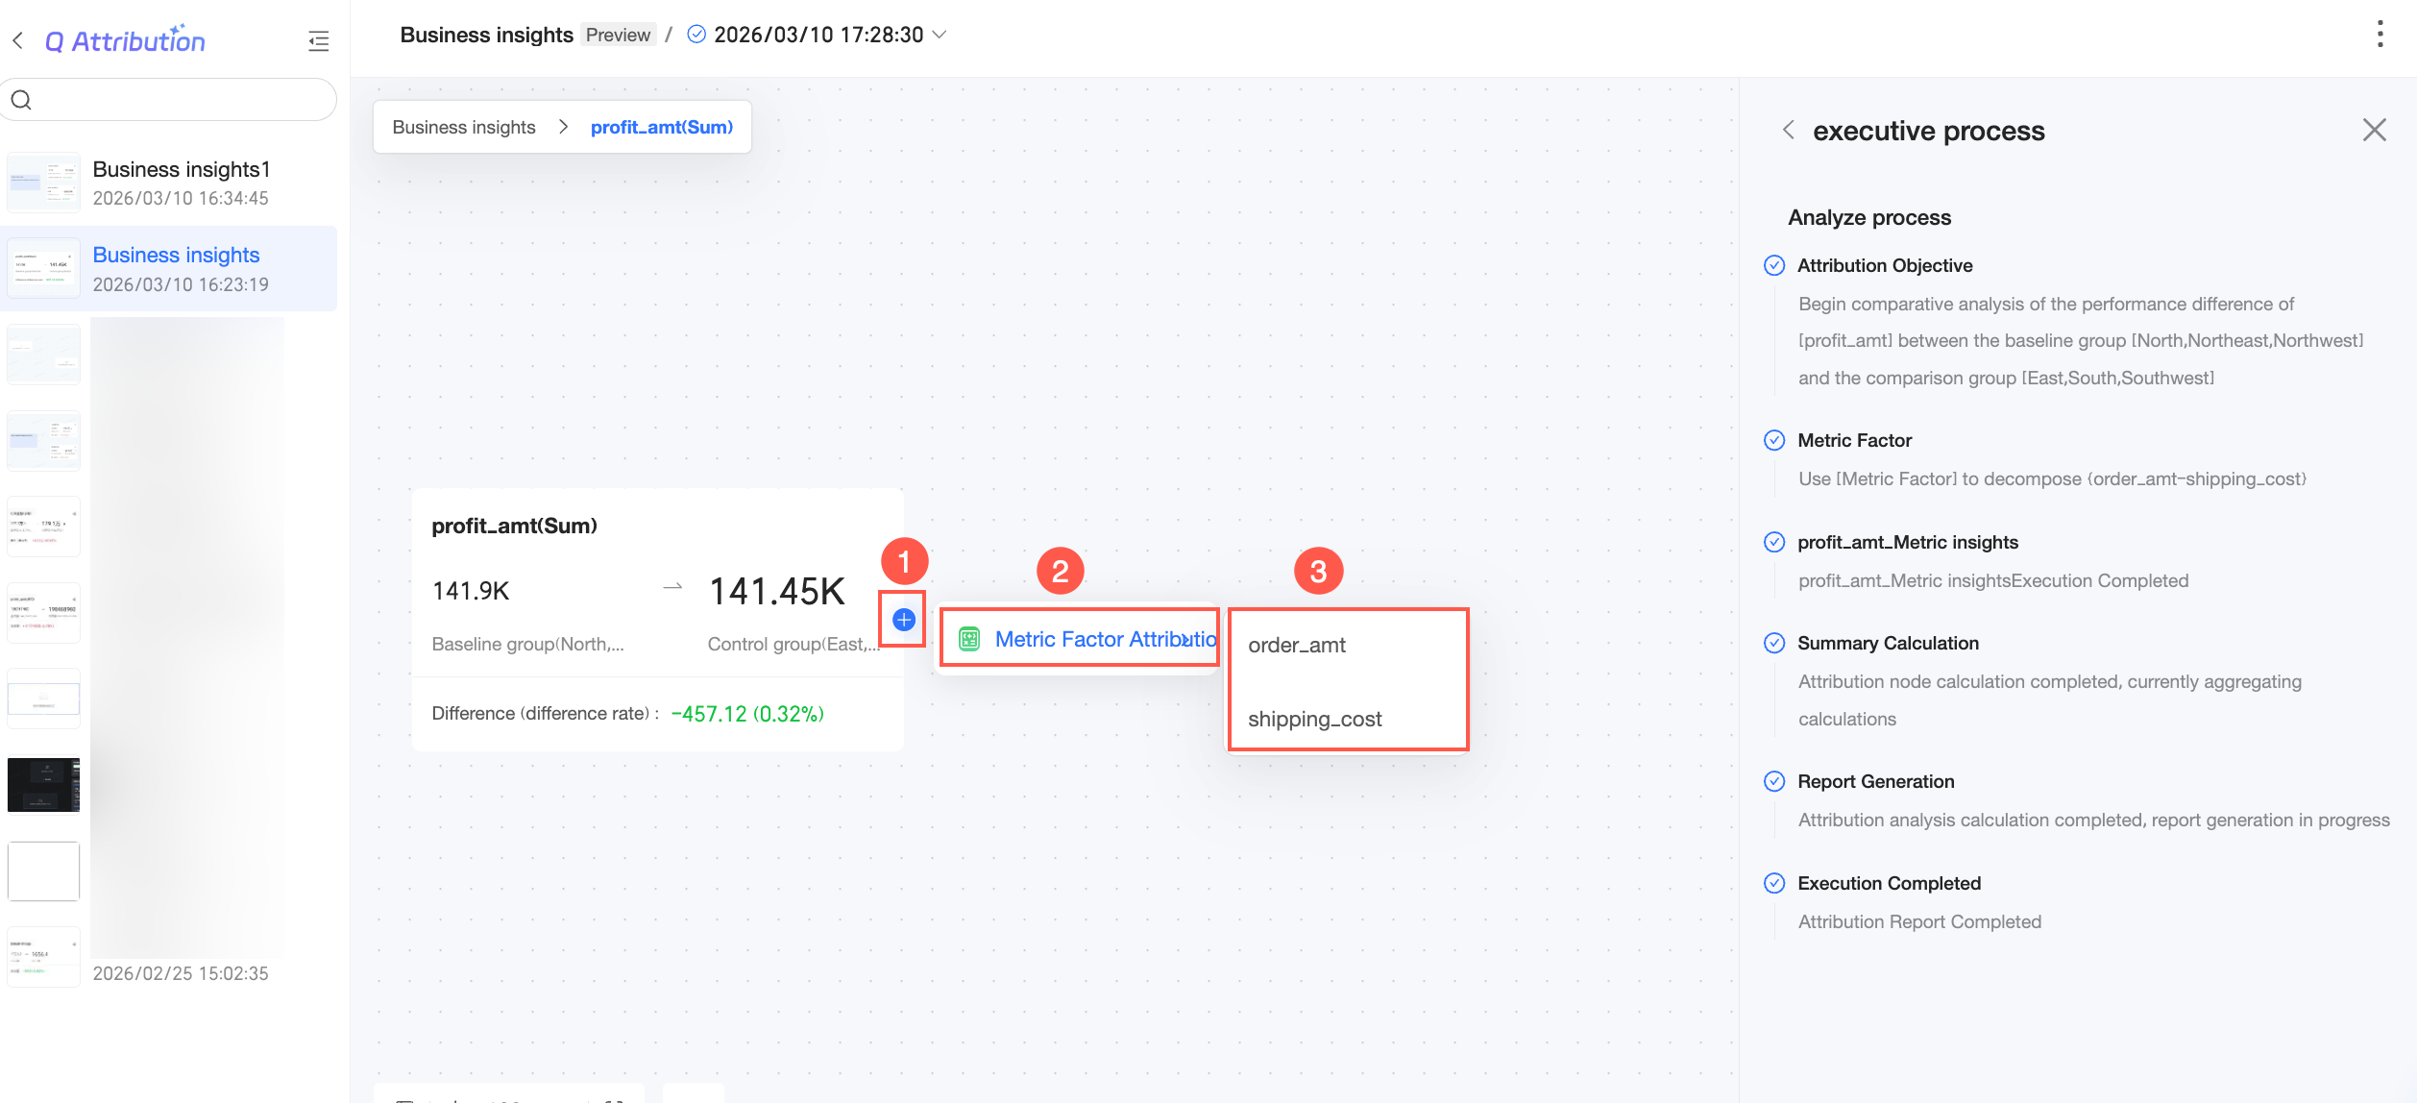Screen dimensions: 2417x1103
Task: Click the search magnifier icon
Action: tap(21, 100)
